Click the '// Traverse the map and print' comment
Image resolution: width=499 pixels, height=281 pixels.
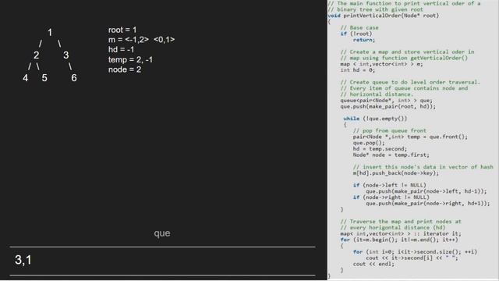point(401,222)
